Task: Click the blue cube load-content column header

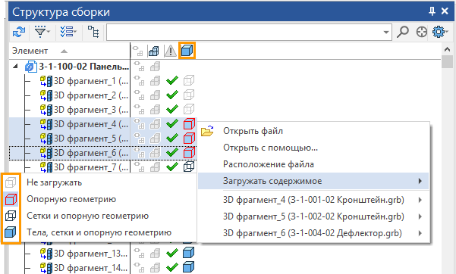Action: [187, 51]
